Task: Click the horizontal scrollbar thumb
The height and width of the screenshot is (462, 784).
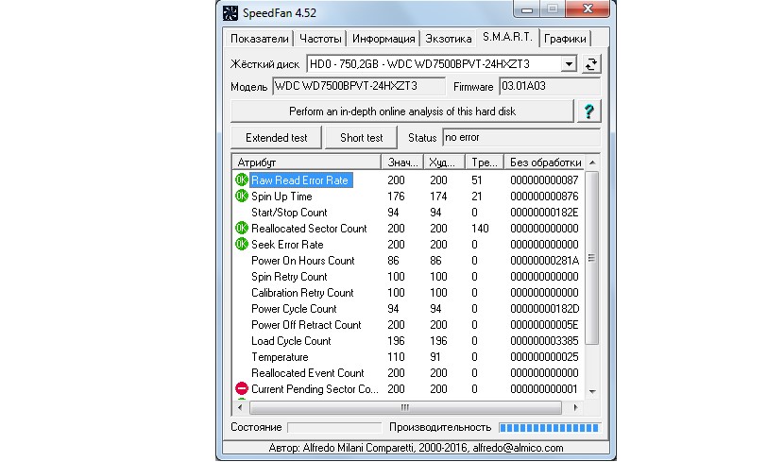Action: 405,407
